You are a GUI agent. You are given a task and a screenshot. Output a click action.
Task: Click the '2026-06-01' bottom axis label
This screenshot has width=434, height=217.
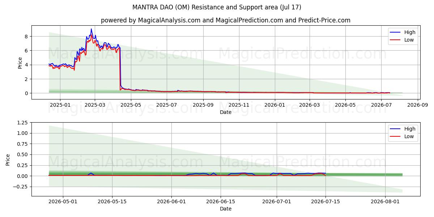(x=172, y=201)
